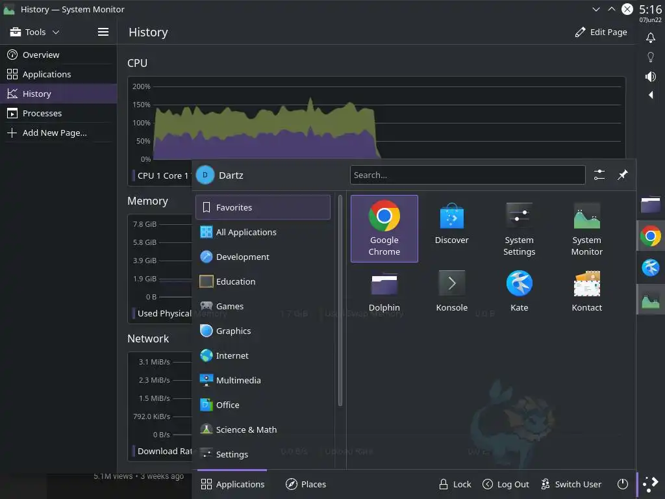665x499 pixels.
Task: Open the volume speaker icon in the panel
Action: coord(651,77)
